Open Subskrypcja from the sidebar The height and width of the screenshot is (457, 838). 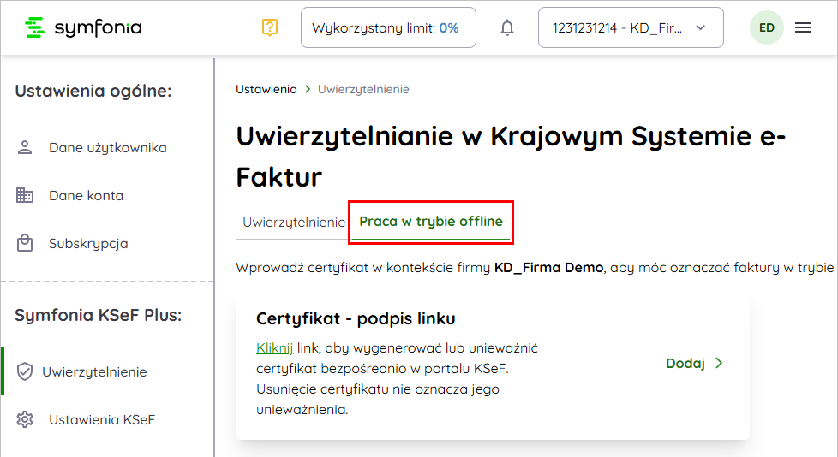[88, 243]
